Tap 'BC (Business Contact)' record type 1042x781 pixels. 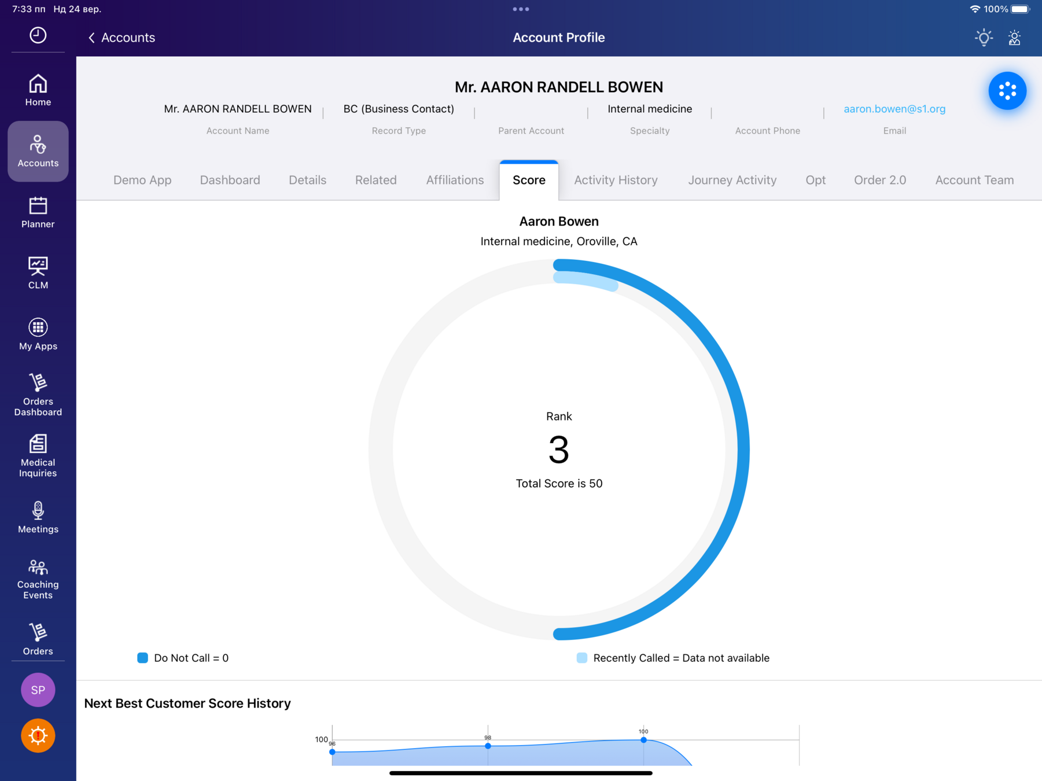pyautogui.click(x=399, y=109)
